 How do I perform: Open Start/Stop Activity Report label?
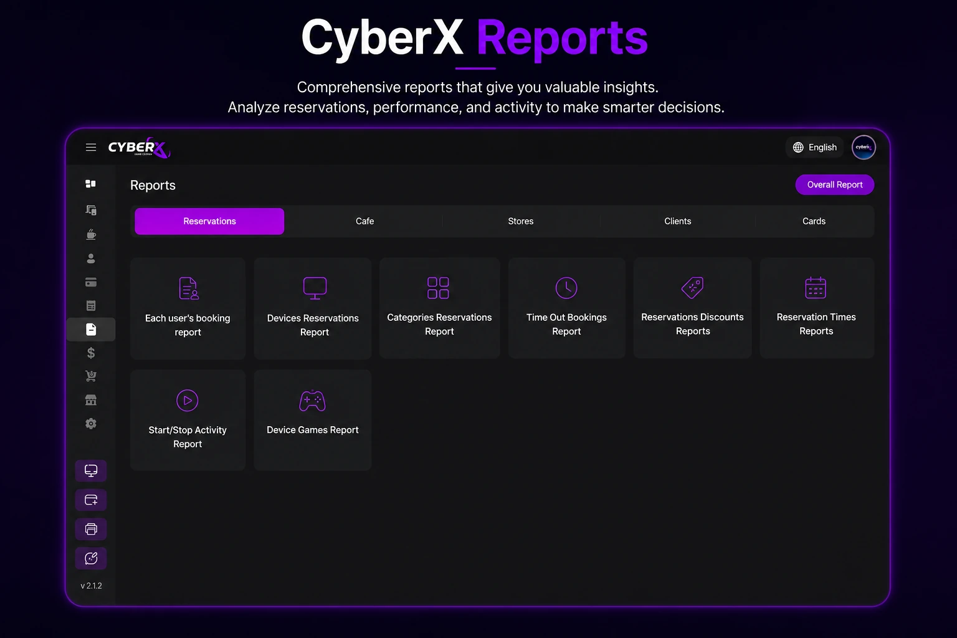coord(188,437)
